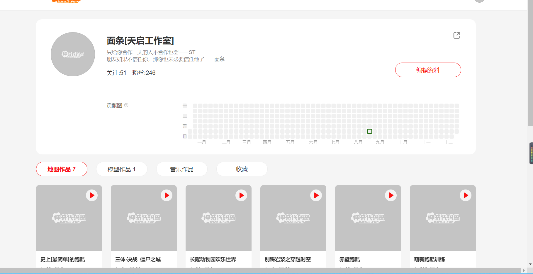Click the title 长隆动物园欢乐世界
This screenshot has height=274, width=533.
(x=213, y=259)
